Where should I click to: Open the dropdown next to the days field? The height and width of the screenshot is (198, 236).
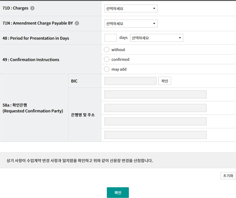point(156,38)
